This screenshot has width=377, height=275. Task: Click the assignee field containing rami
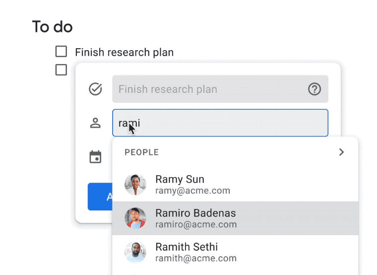[x=220, y=123]
